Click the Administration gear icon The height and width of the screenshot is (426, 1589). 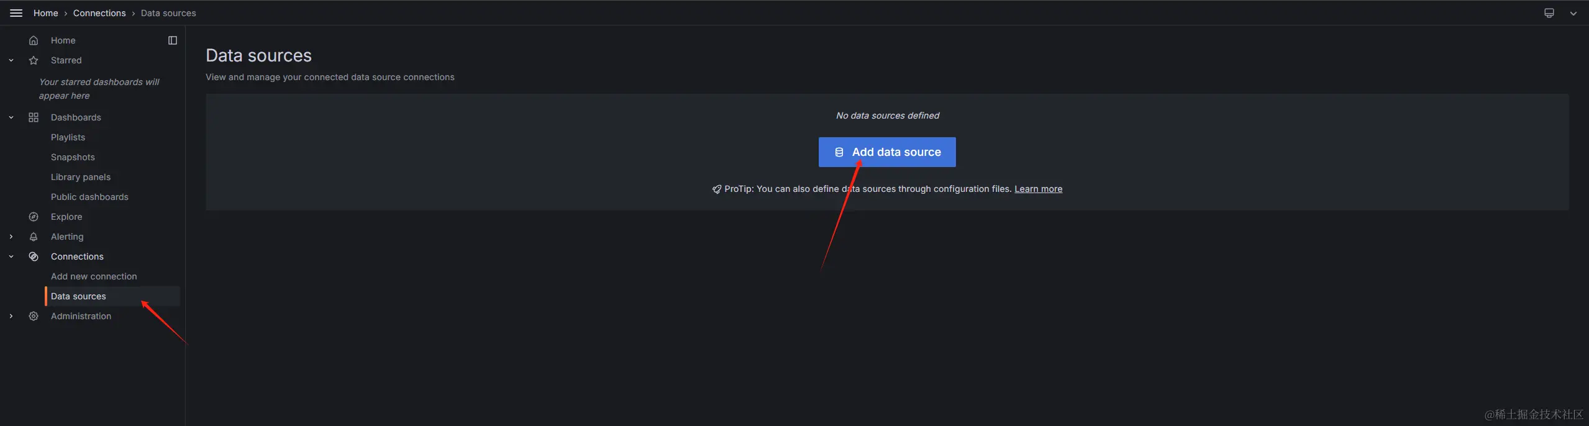pyautogui.click(x=34, y=316)
